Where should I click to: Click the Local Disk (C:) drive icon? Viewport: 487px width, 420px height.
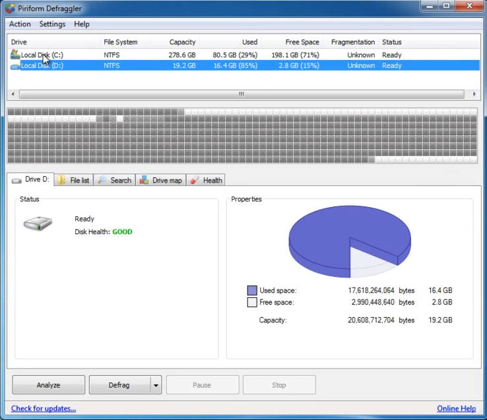click(x=15, y=55)
